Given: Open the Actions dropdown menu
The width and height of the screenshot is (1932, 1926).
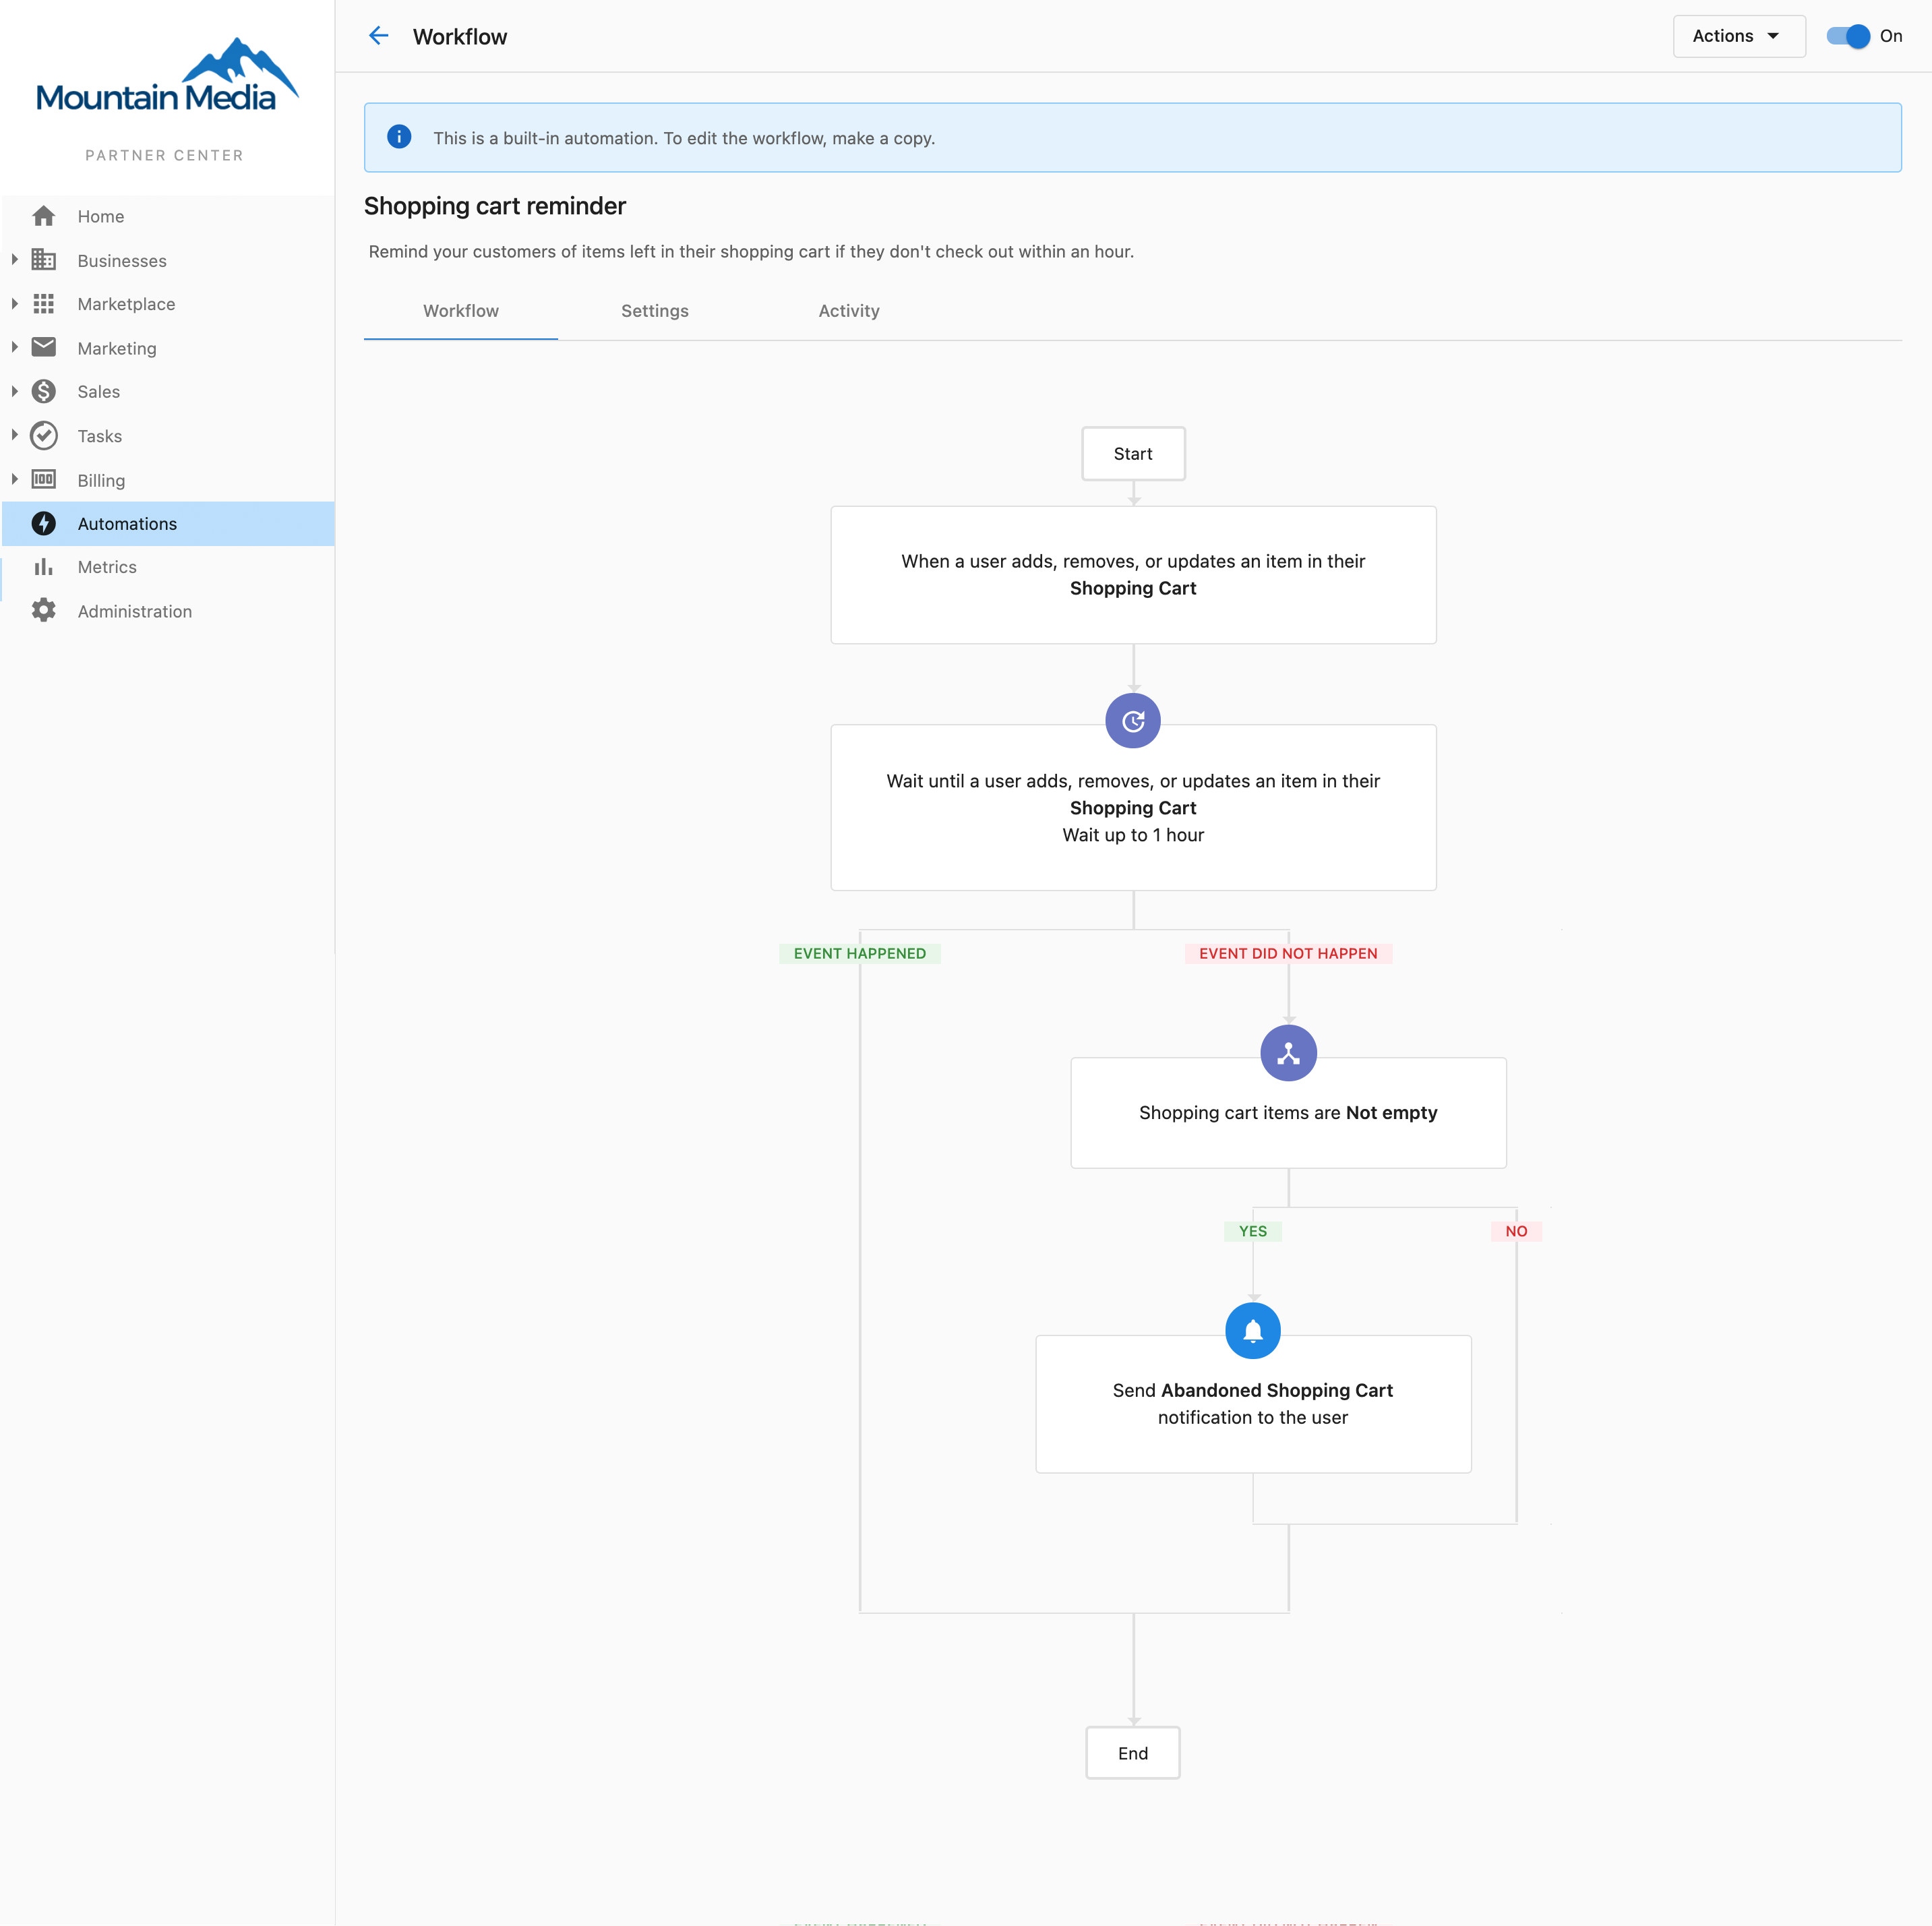Looking at the screenshot, I should (x=1738, y=36).
